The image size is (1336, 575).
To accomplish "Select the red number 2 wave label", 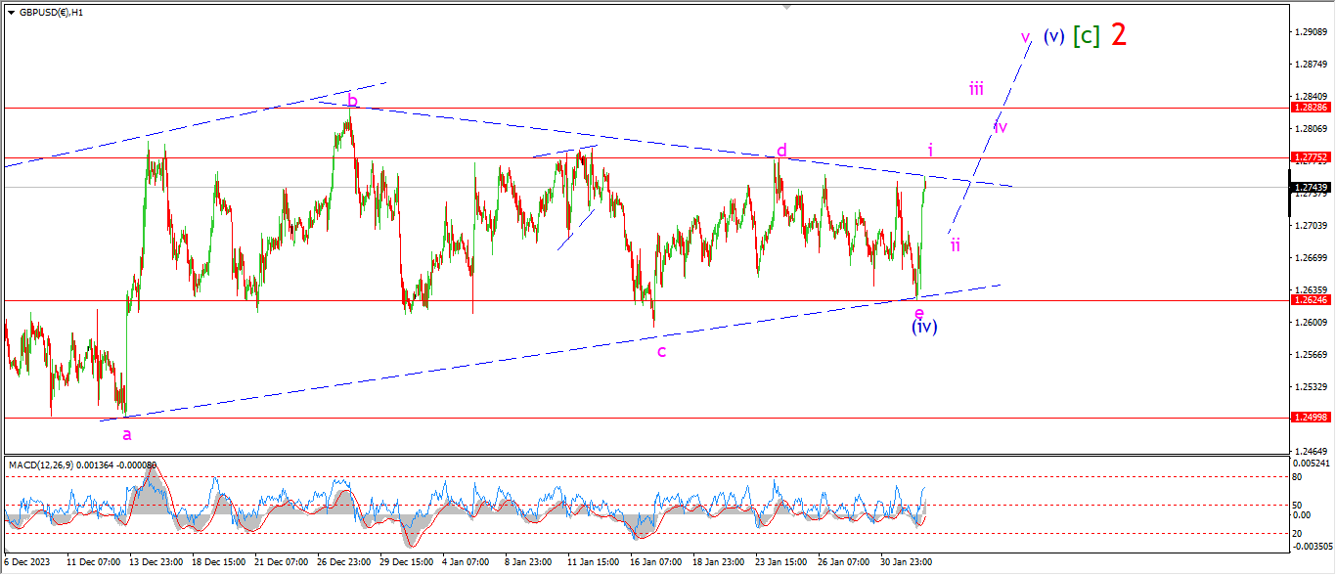I will tap(1119, 35).
